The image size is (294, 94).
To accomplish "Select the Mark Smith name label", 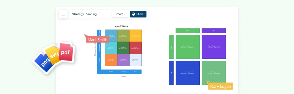I will click(97, 39).
